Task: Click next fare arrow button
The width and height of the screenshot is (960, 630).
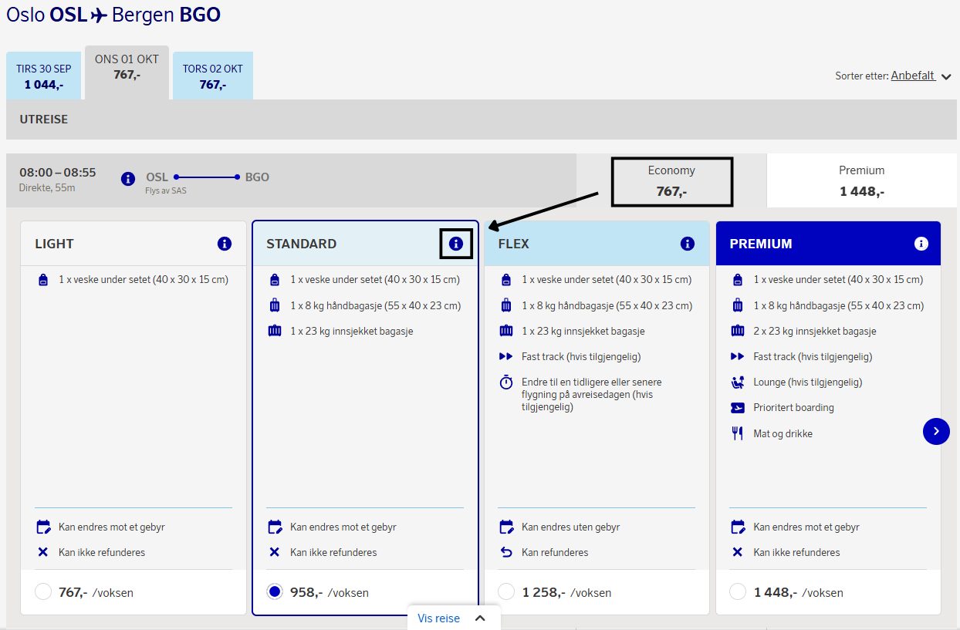Action: pos(936,431)
